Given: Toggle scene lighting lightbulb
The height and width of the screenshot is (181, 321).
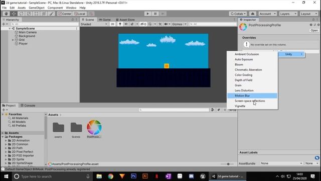Looking at the screenshot, I should point(120,24).
